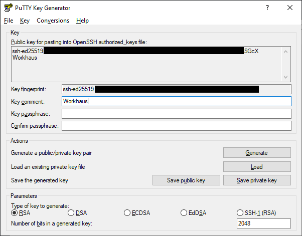Select the ECDSA key type
Viewport: 302px width, 236px height.
[x=137, y=213]
